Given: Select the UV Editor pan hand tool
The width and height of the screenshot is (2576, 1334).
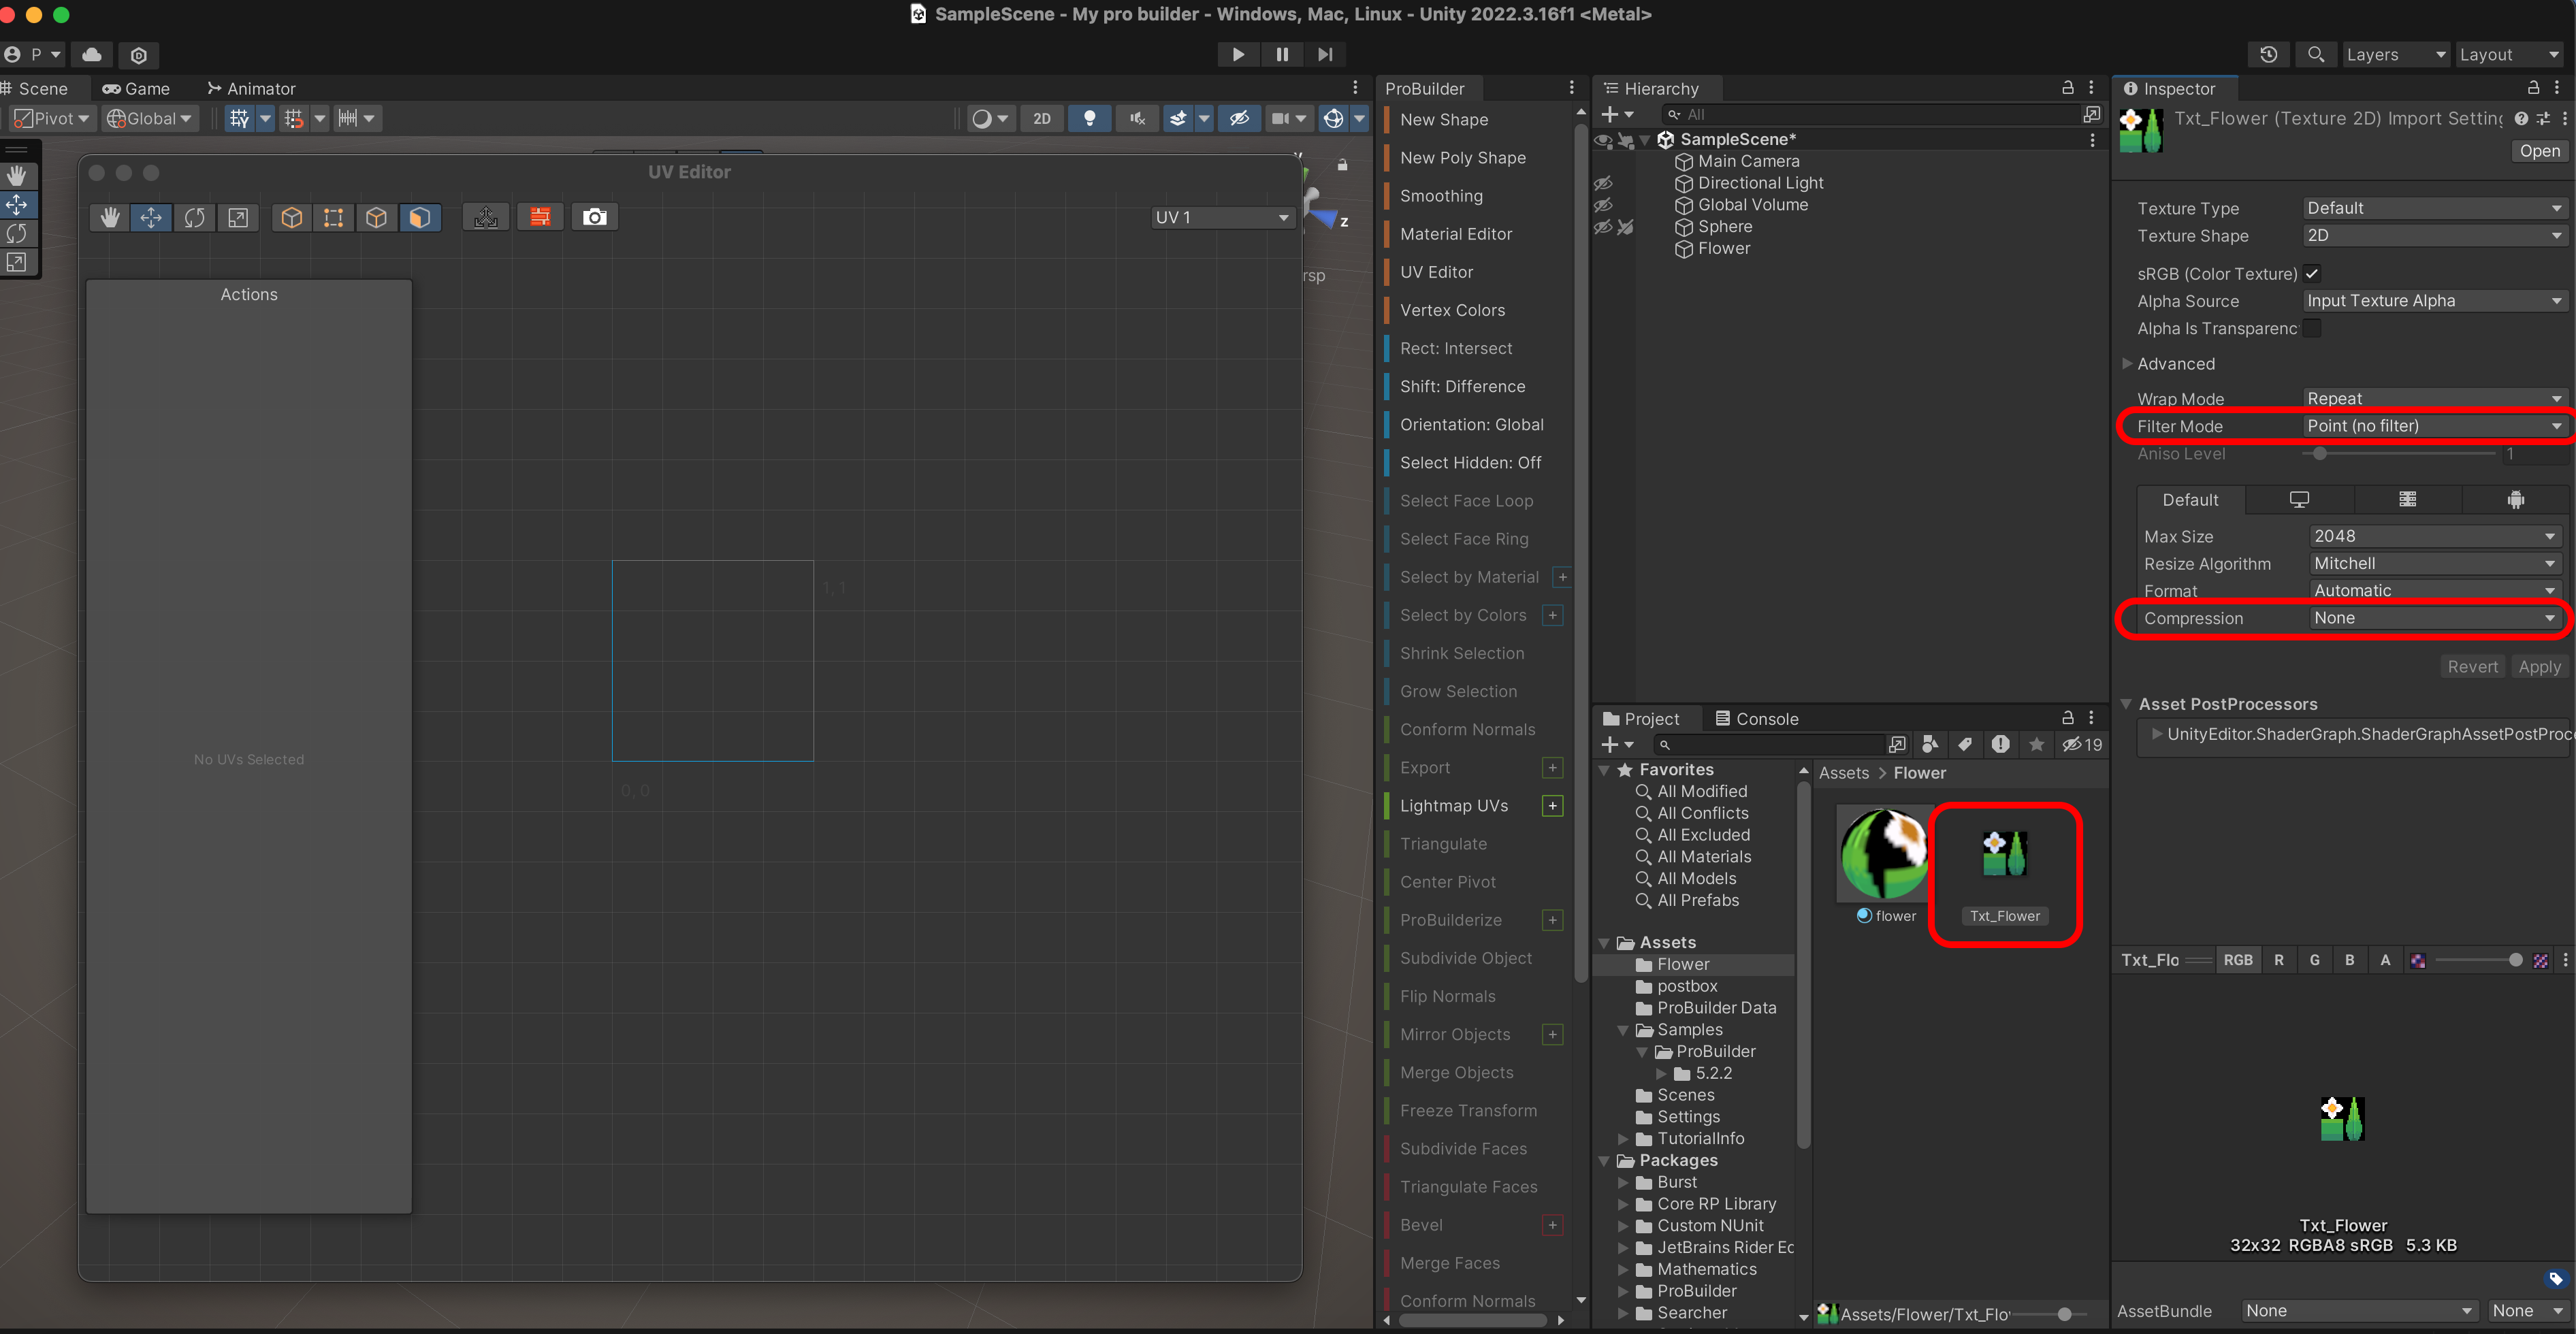Looking at the screenshot, I should click(x=110, y=217).
